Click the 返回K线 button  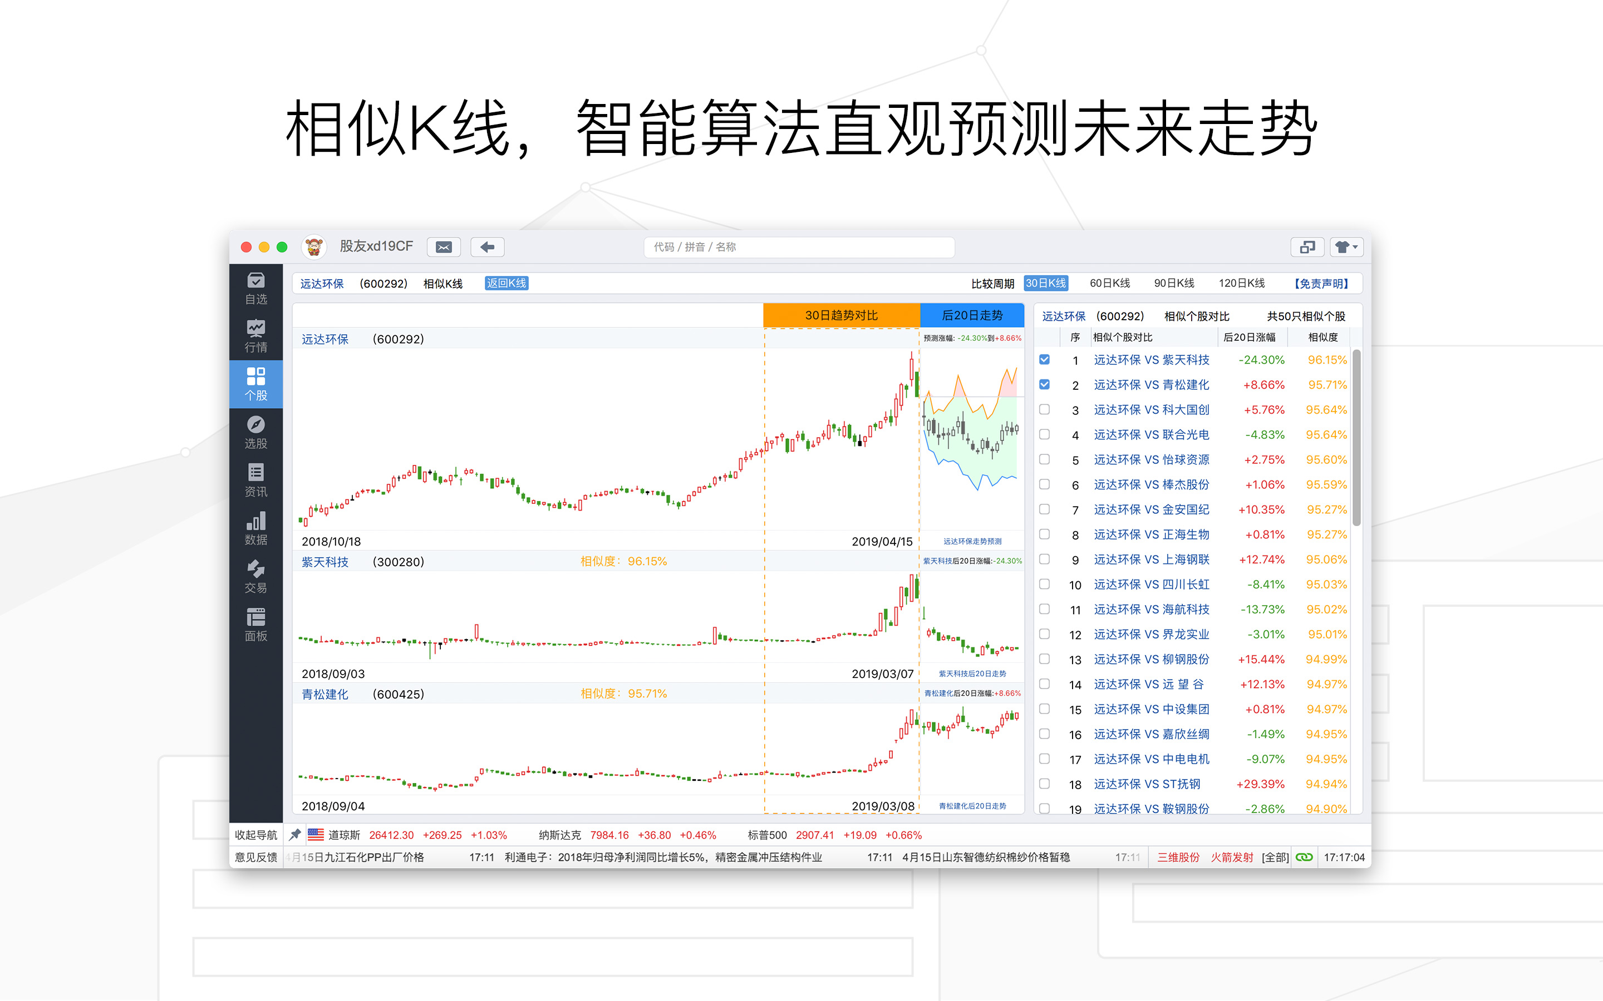click(506, 284)
